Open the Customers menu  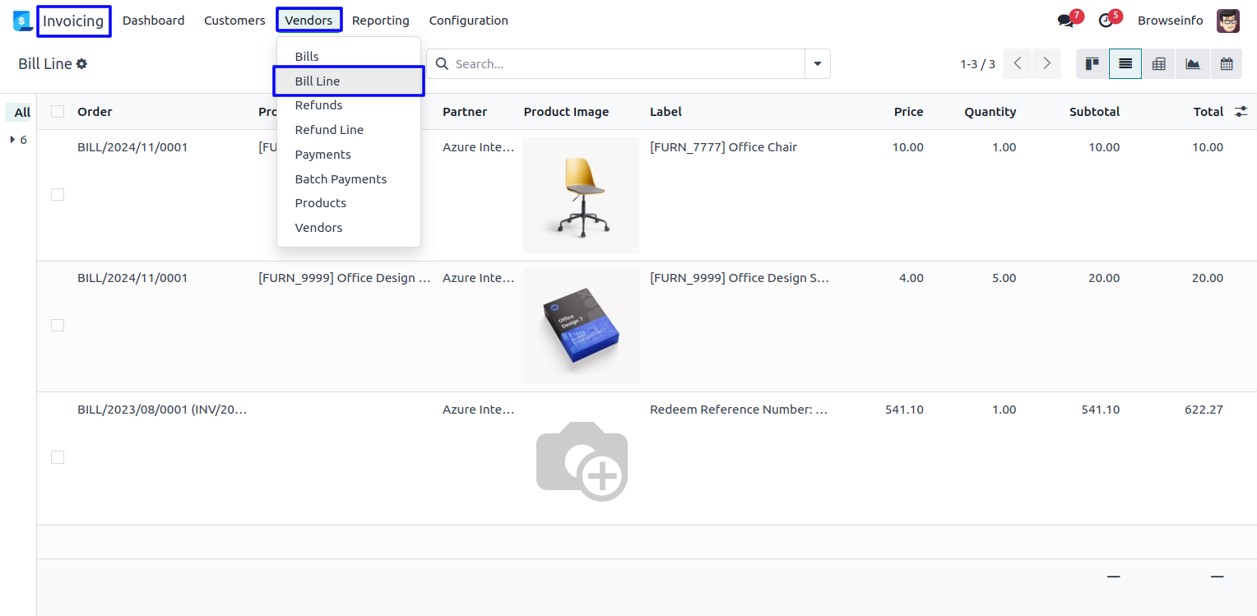[234, 21]
